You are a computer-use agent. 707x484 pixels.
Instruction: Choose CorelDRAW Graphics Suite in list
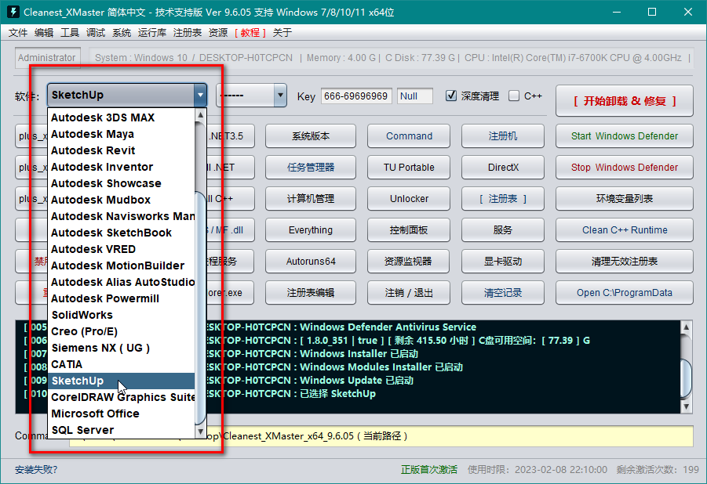click(122, 397)
